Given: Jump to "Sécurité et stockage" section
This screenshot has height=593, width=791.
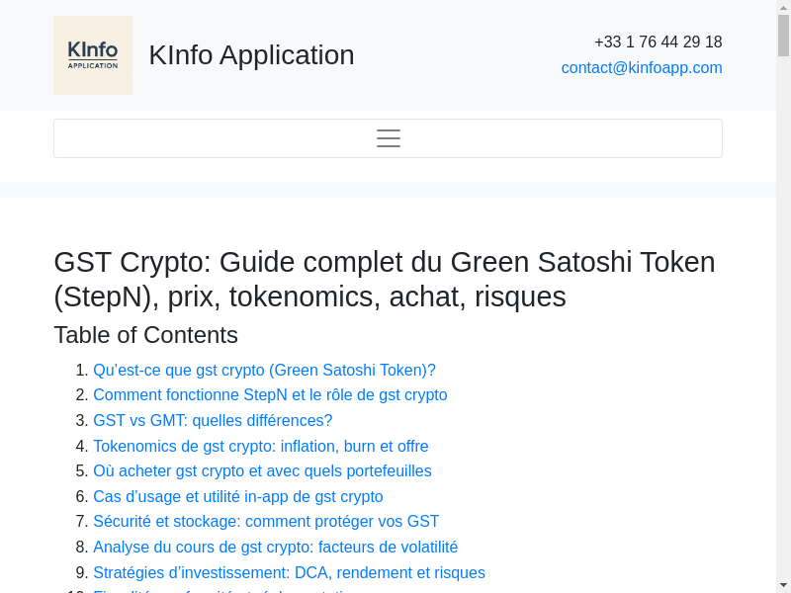Looking at the screenshot, I should 266,522.
